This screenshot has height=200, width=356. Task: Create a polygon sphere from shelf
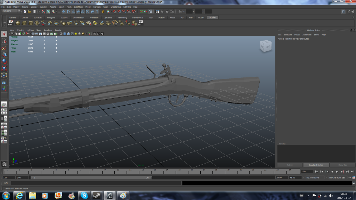(x=18, y=23)
